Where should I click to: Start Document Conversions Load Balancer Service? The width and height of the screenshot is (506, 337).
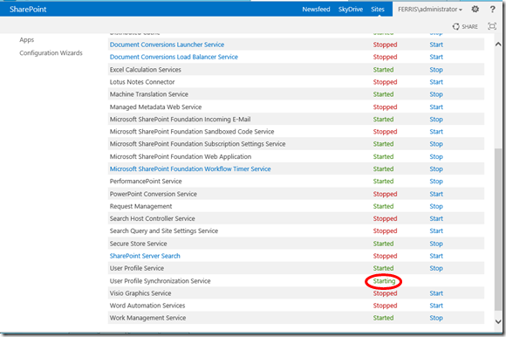click(436, 57)
